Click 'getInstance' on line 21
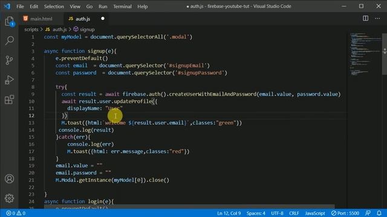The height and width of the screenshot is (217, 387). pyautogui.click(x=95, y=180)
